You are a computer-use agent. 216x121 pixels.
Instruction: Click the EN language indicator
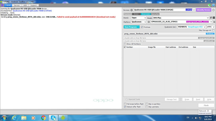[188, 118]
